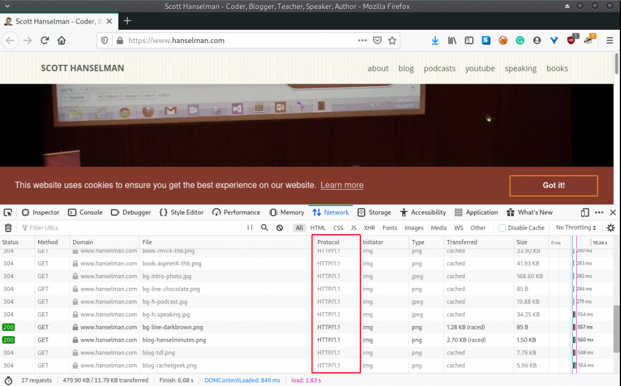The image size is (621, 386).
Task: Reload the current page
Action: click(x=44, y=41)
